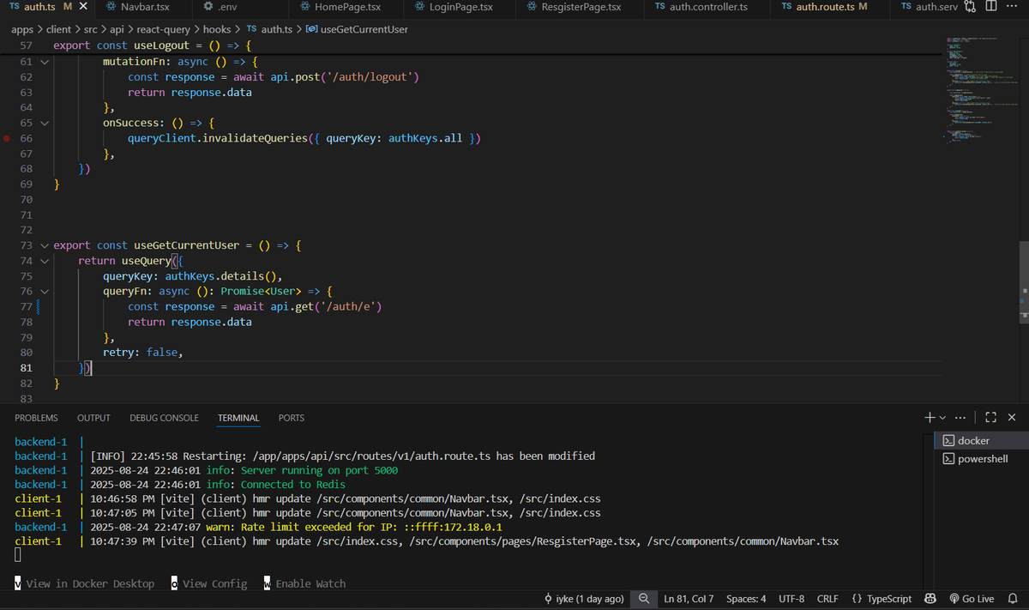The width and height of the screenshot is (1029, 610).
Task: Open the terminal panel's ellipsis actions menu
Action: 960,418
